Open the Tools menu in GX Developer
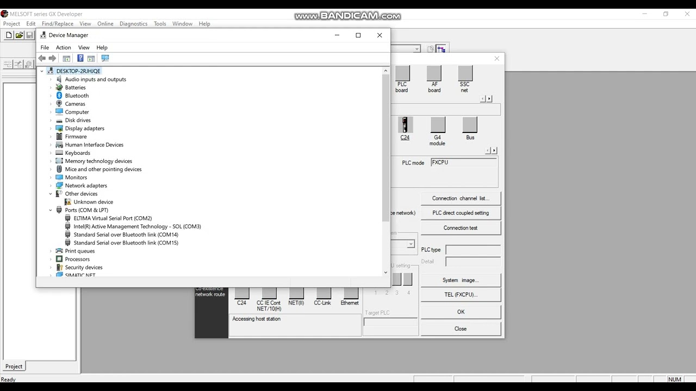 point(160,24)
